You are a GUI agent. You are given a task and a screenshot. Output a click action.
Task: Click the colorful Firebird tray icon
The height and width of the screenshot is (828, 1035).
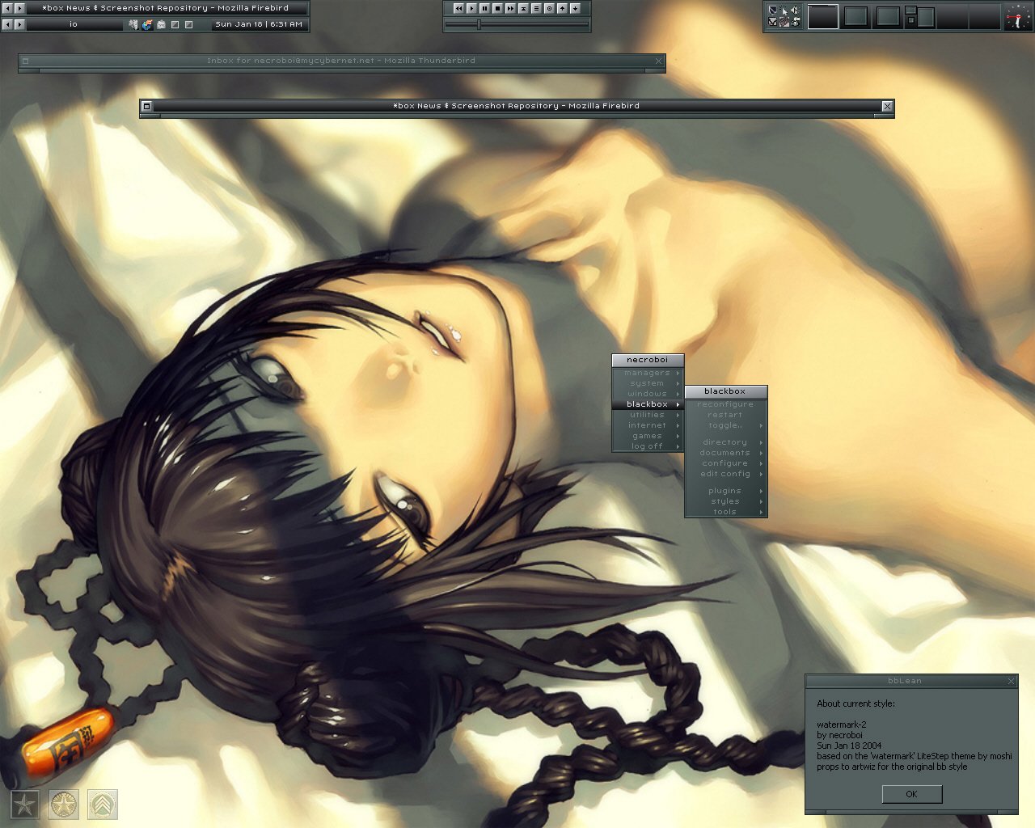click(147, 24)
